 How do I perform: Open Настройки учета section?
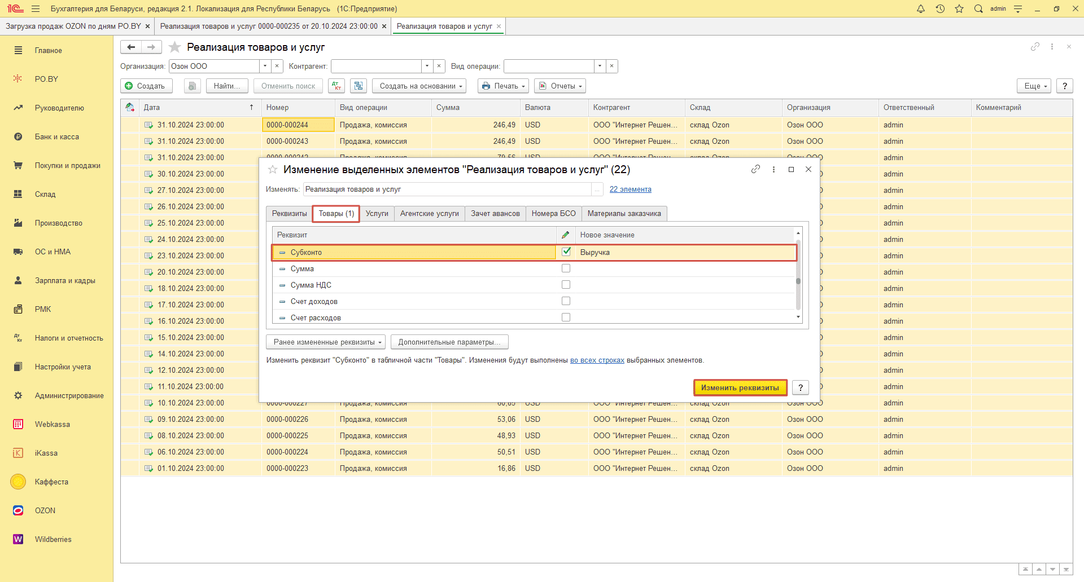(x=63, y=367)
